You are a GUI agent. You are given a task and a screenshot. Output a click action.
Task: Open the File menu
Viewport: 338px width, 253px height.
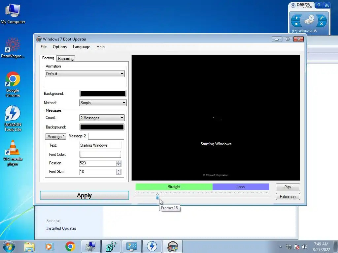[44, 47]
